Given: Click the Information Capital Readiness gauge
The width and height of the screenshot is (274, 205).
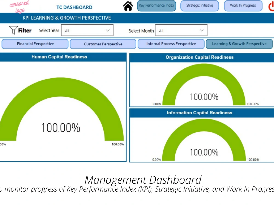Looking at the screenshot, I should 204,140.
